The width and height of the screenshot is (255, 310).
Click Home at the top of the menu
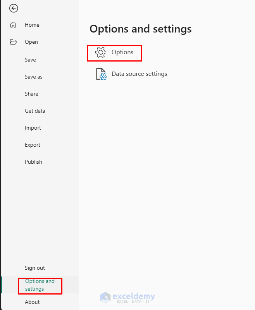pyautogui.click(x=32, y=24)
